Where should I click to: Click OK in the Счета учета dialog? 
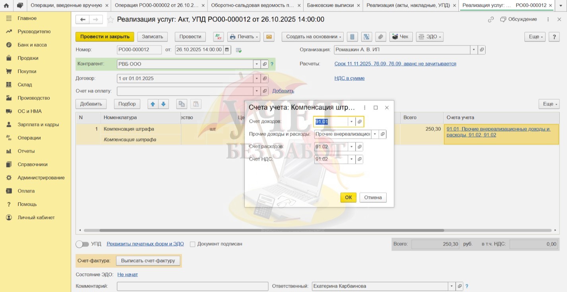[348, 197]
